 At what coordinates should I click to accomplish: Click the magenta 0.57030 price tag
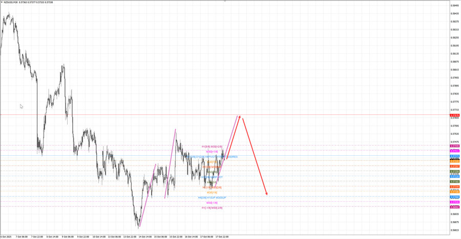pyautogui.click(x=454, y=202)
